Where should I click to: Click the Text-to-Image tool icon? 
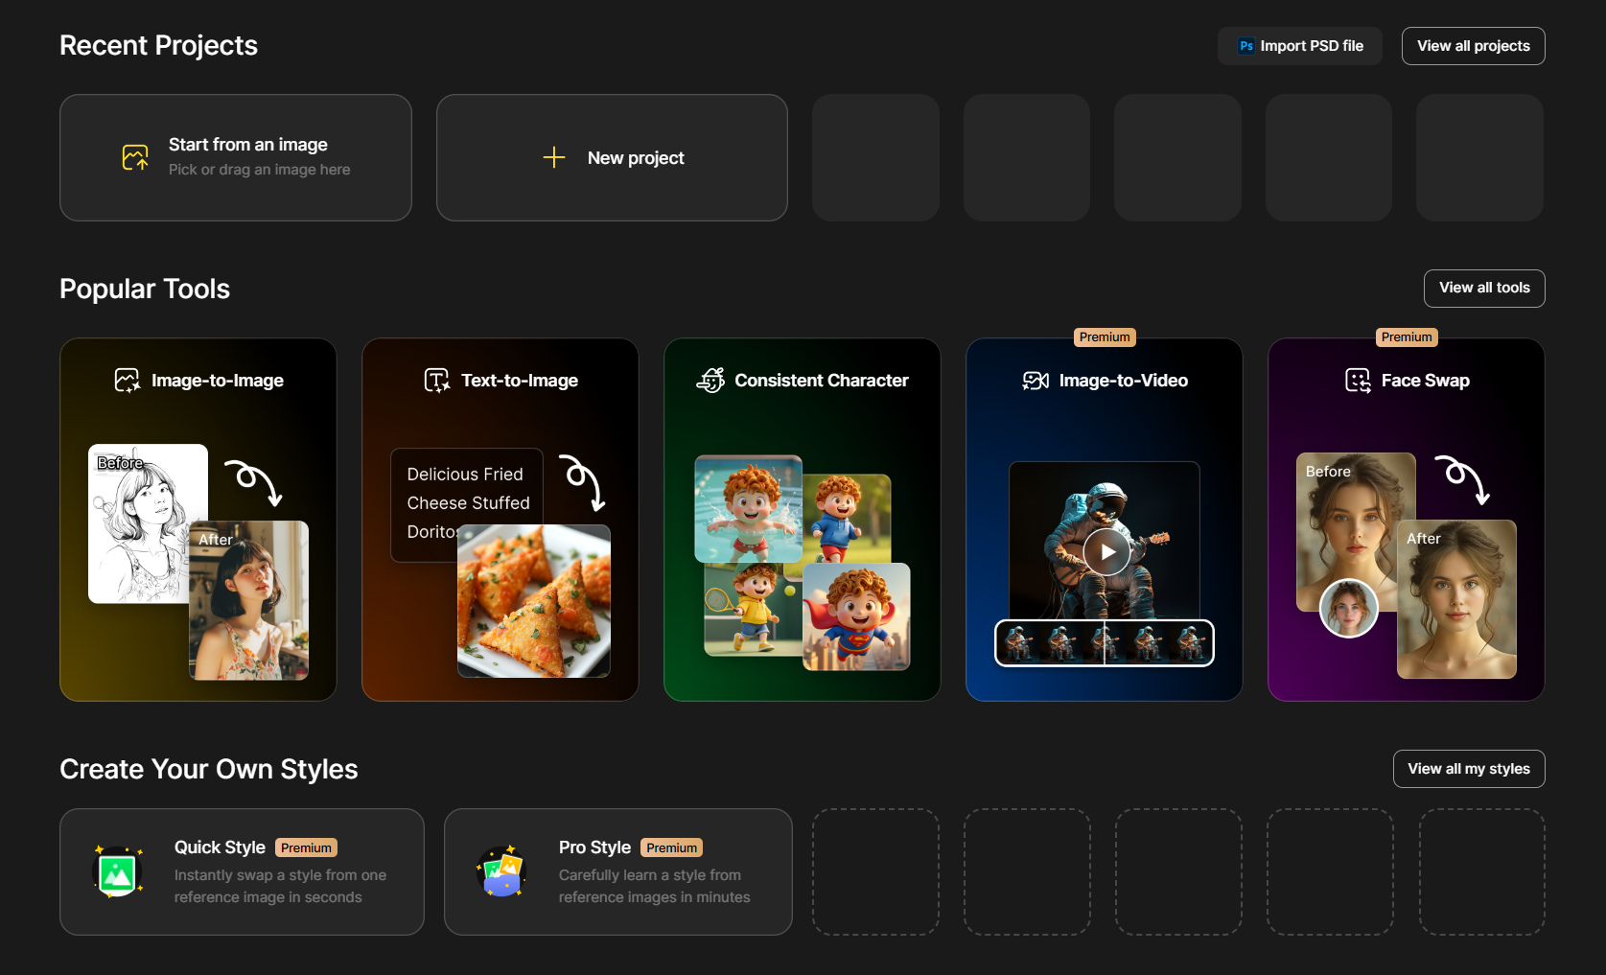coord(437,381)
